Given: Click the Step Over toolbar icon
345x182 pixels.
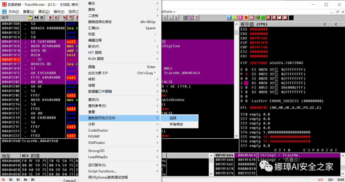Looking at the screenshot, I should [x=71, y=17].
